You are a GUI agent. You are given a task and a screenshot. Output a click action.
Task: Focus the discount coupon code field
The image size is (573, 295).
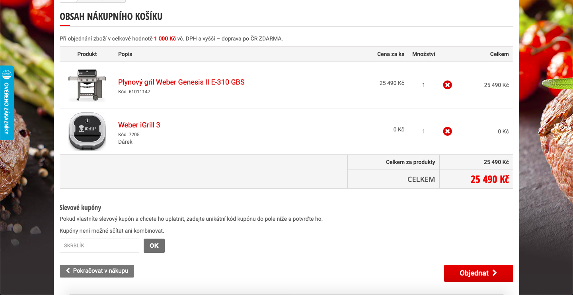[99, 246]
